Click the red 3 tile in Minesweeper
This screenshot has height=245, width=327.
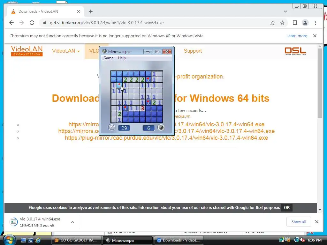pyautogui.click(x=142, y=108)
